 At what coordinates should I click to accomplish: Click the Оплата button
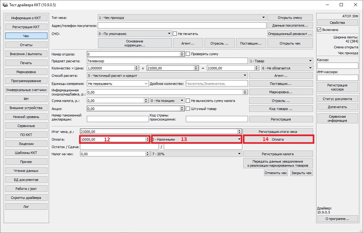point(278,139)
